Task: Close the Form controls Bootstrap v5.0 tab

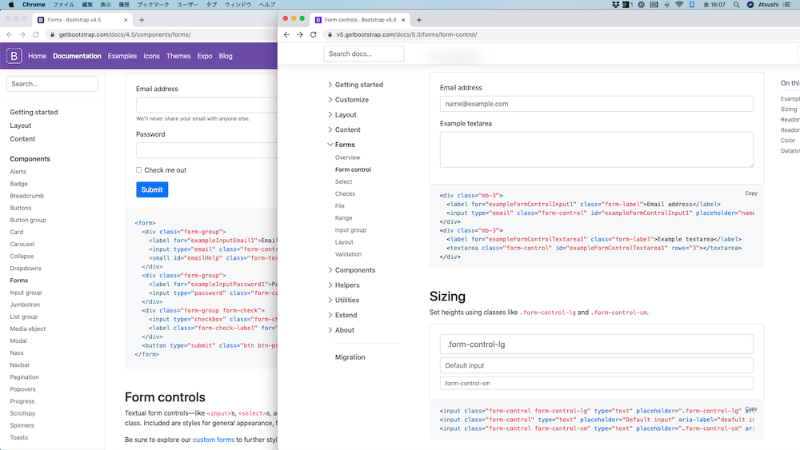Action: [403, 20]
